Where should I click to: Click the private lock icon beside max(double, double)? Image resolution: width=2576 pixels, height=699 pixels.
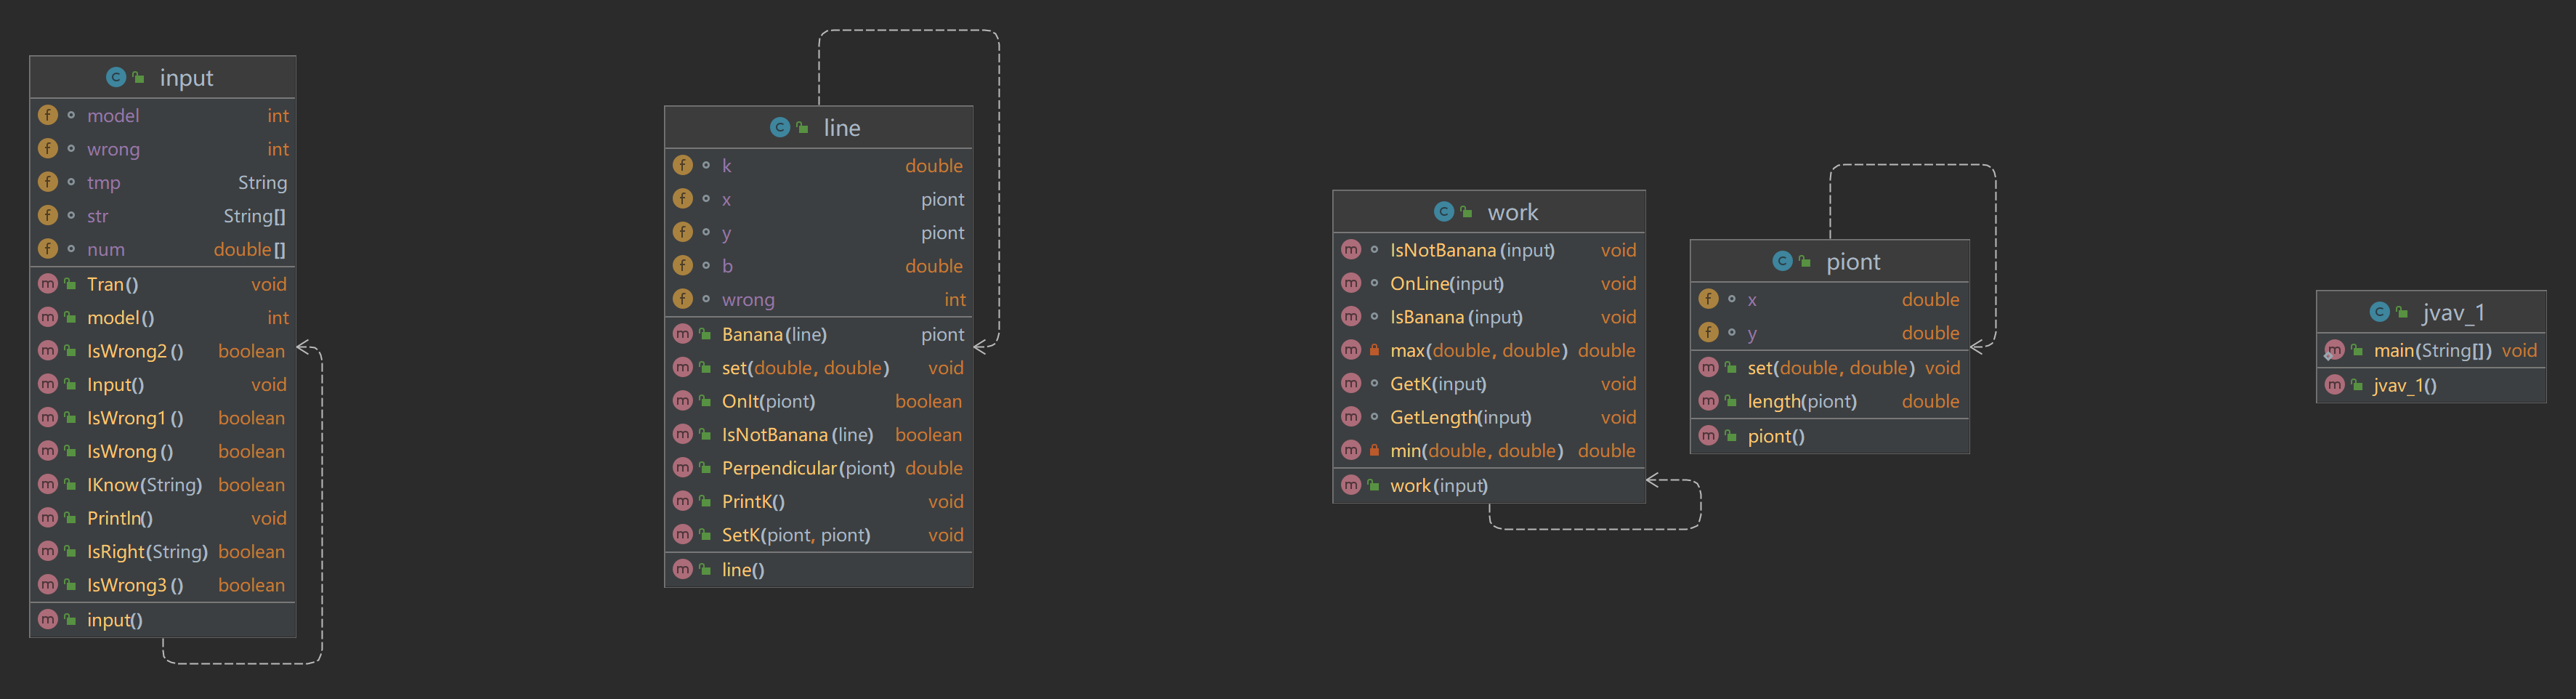click(1374, 350)
